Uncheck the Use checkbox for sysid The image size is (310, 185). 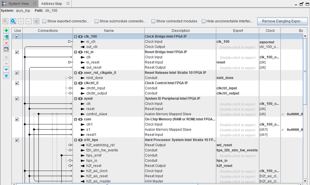[17, 99]
